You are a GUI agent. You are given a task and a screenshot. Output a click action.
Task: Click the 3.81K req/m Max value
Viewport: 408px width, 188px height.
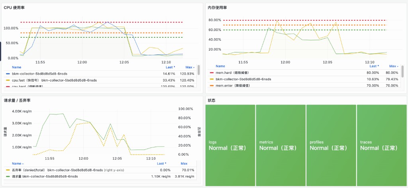coord(184,176)
